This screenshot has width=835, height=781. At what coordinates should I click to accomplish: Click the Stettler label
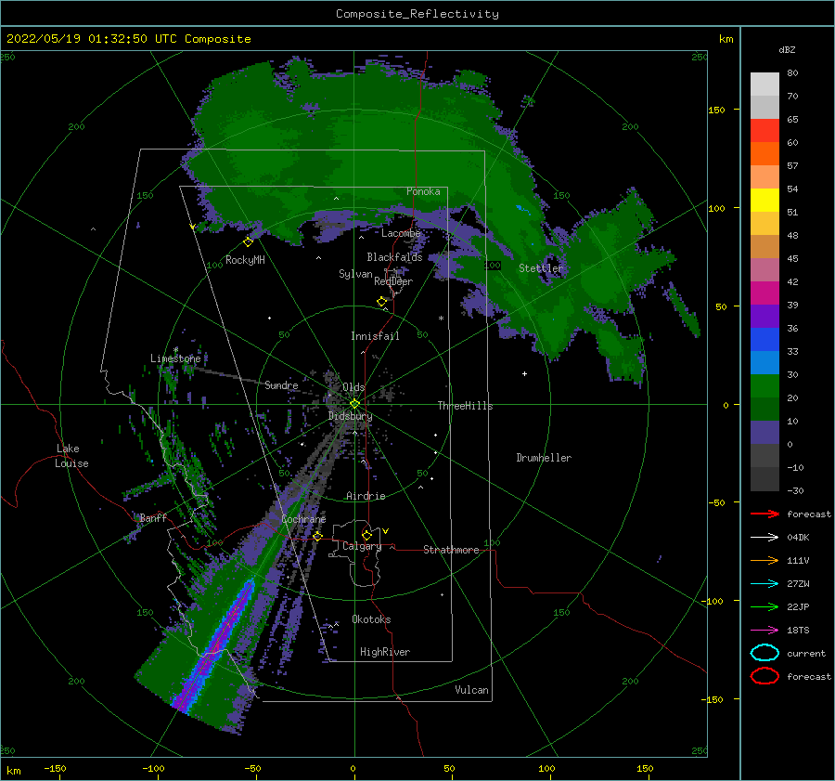(x=541, y=268)
